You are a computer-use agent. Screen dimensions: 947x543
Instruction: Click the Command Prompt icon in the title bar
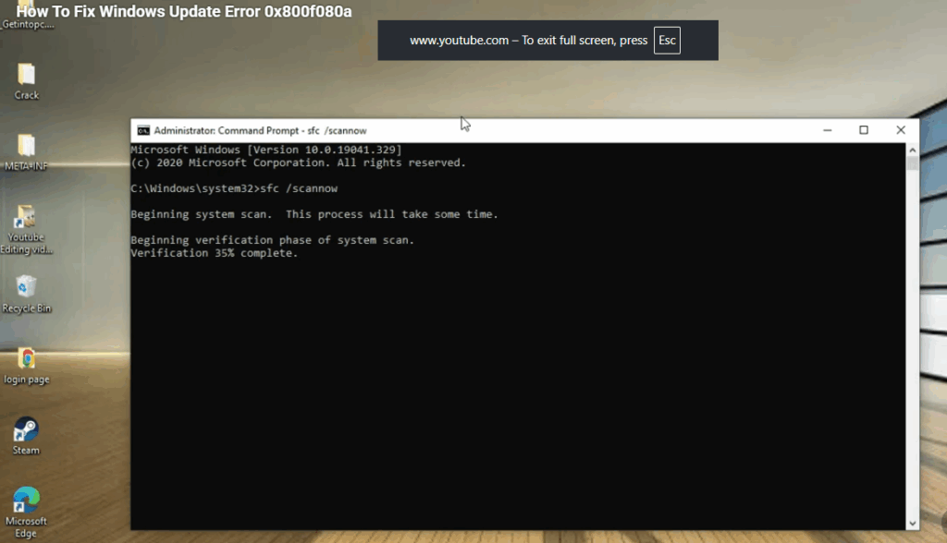coord(143,130)
